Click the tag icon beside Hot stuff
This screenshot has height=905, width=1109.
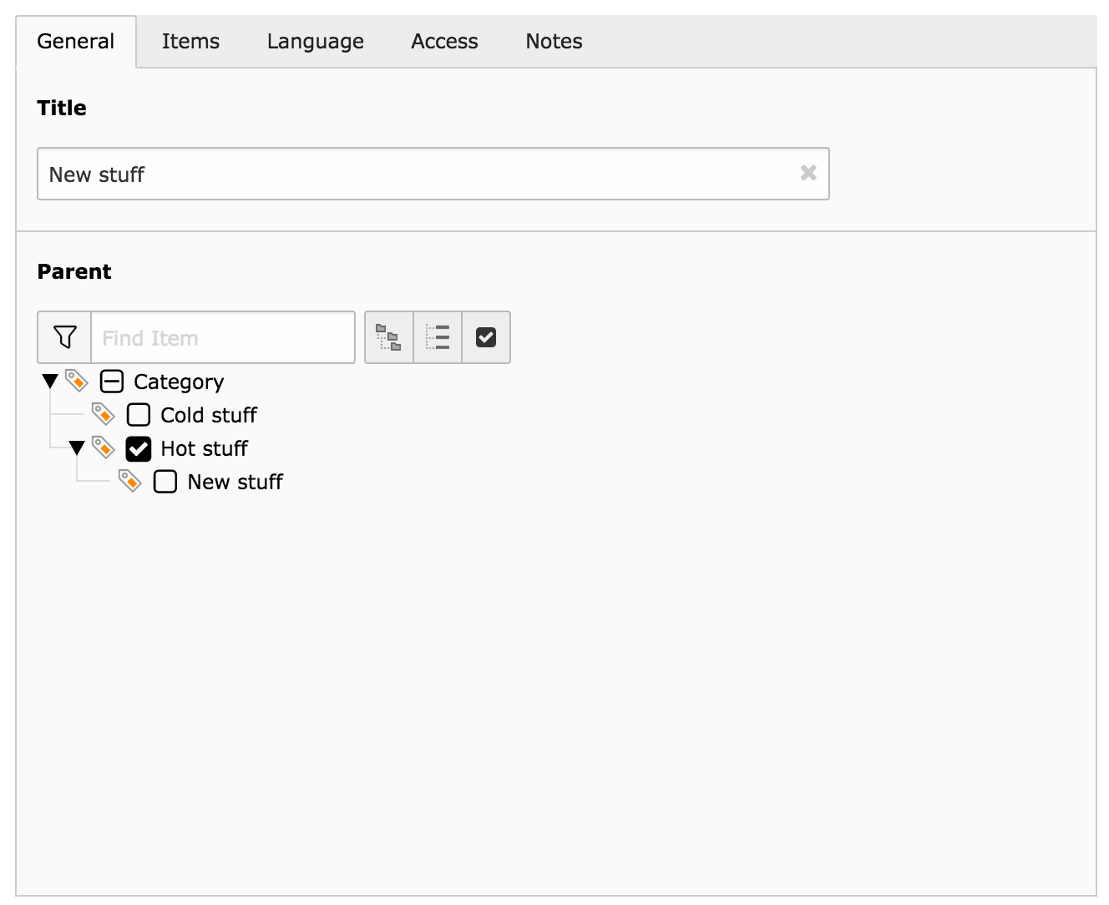click(104, 447)
